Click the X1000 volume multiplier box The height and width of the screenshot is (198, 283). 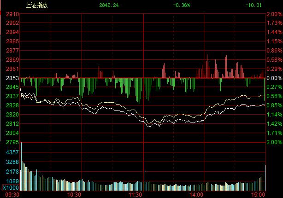[11, 188]
